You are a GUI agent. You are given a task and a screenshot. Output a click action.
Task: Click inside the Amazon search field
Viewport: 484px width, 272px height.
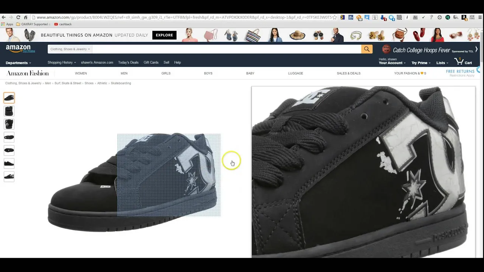pyautogui.click(x=227, y=49)
